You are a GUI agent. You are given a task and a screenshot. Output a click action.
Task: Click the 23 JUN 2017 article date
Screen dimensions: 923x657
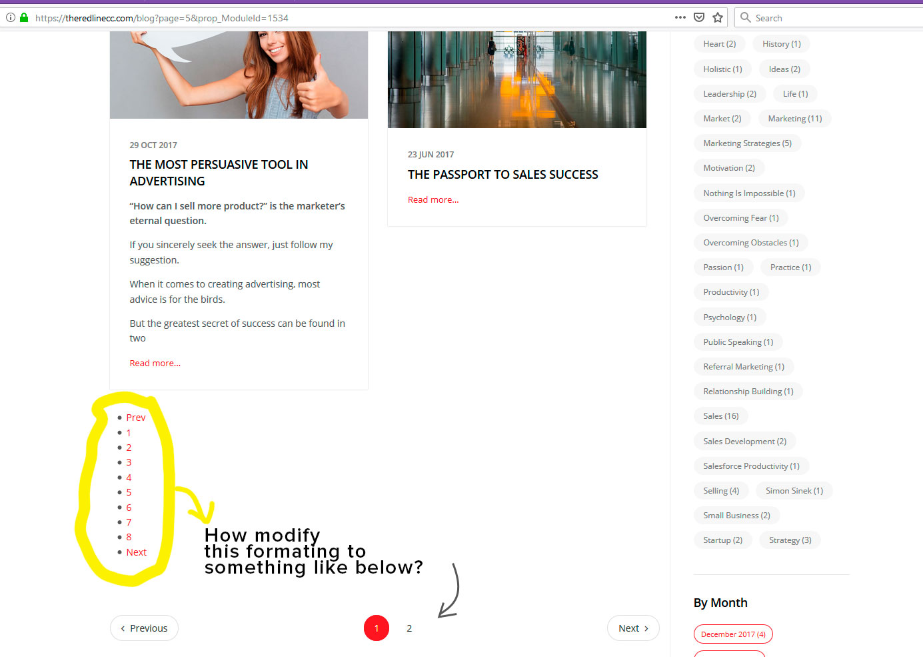(431, 154)
